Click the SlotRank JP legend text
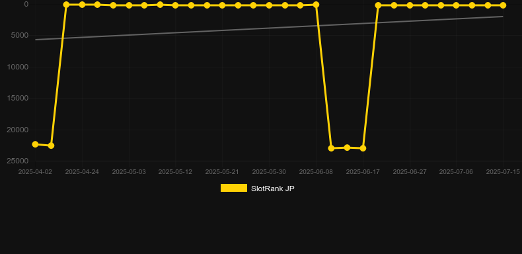The width and height of the screenshot is (522, 254). point(273,189)
